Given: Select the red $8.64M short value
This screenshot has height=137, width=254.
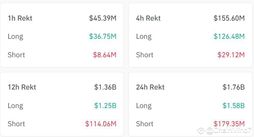Looking at the screenshot, I should [105, 55].
